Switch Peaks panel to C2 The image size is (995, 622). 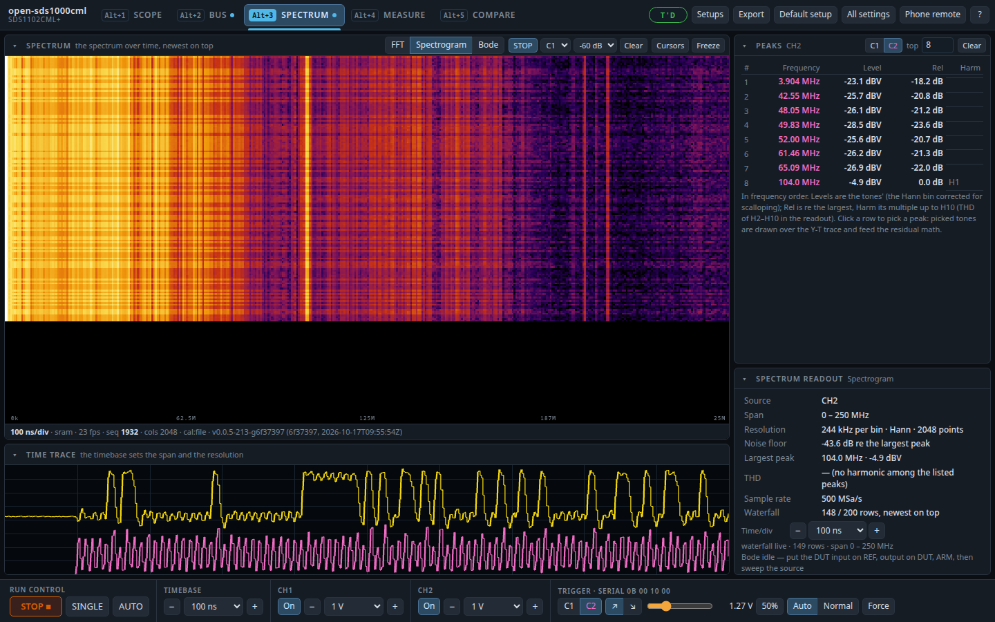point(893,46)
